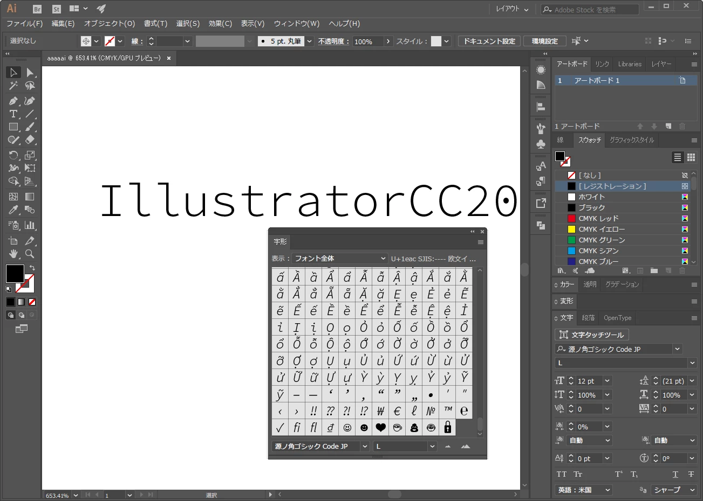Open the ファイル(F) menu
Viewport: 703px width, 501px height.
[24, 24]
